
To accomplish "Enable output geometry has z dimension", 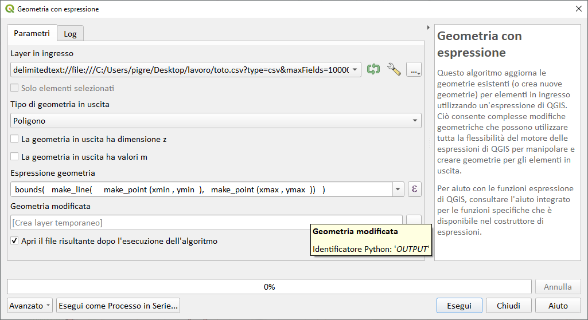I will coord(15,139).
